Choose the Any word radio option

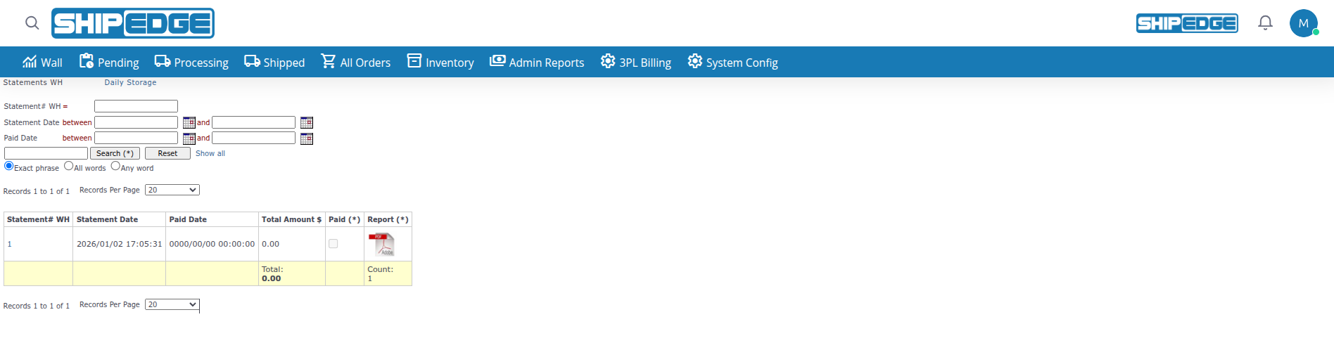(x=115, y=167)
